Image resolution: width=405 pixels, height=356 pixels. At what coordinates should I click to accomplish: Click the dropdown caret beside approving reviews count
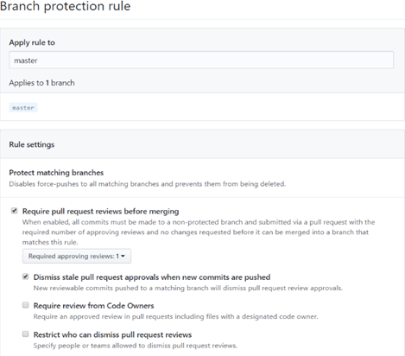[x=123, y=256]
